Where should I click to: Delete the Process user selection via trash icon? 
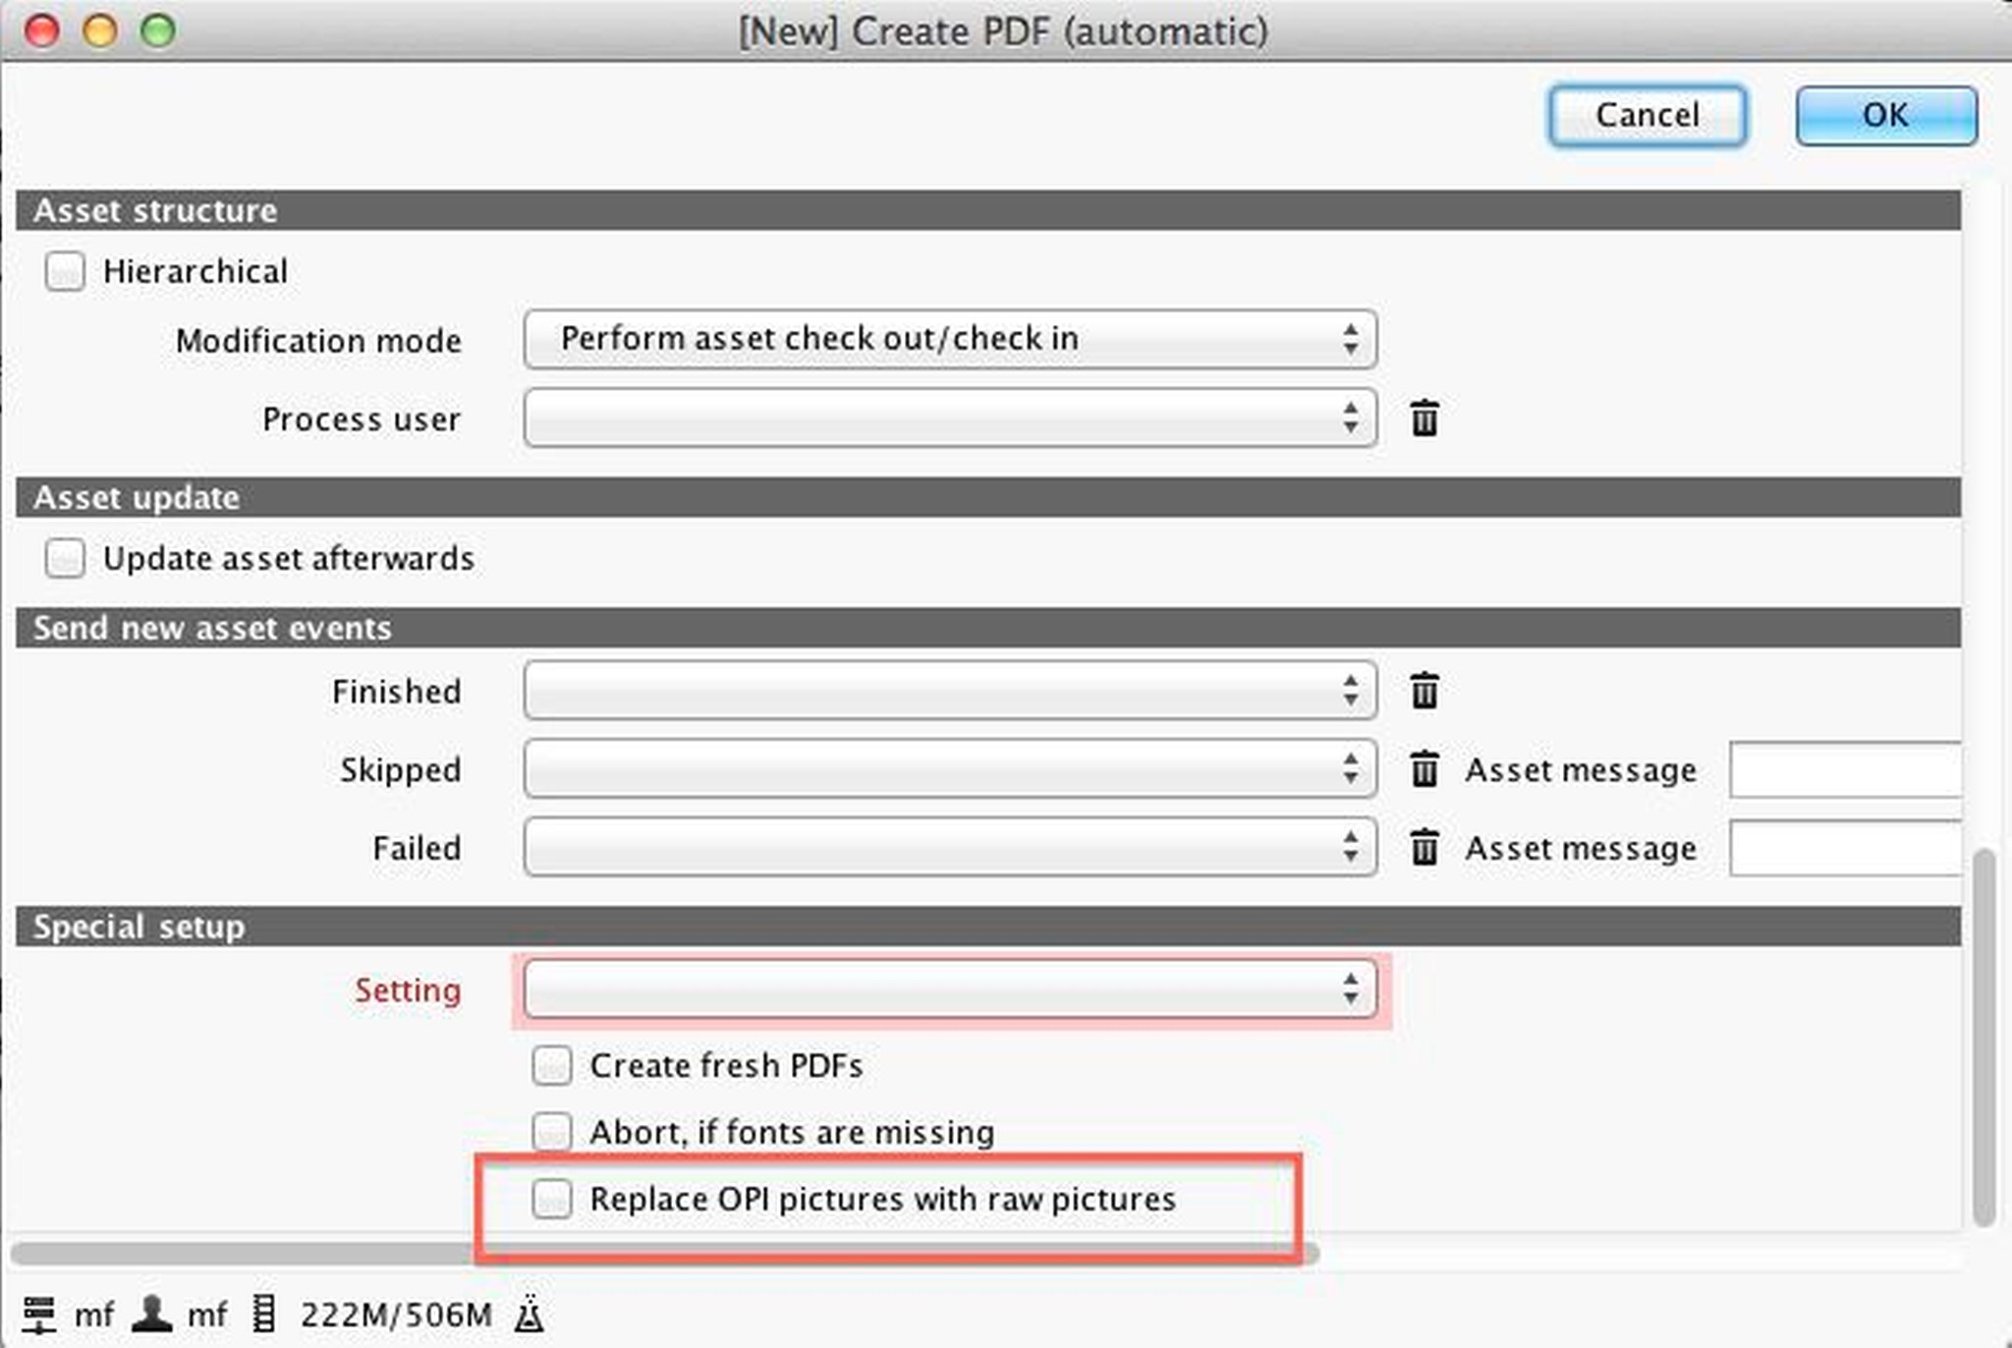click(x=1424, y=419)
